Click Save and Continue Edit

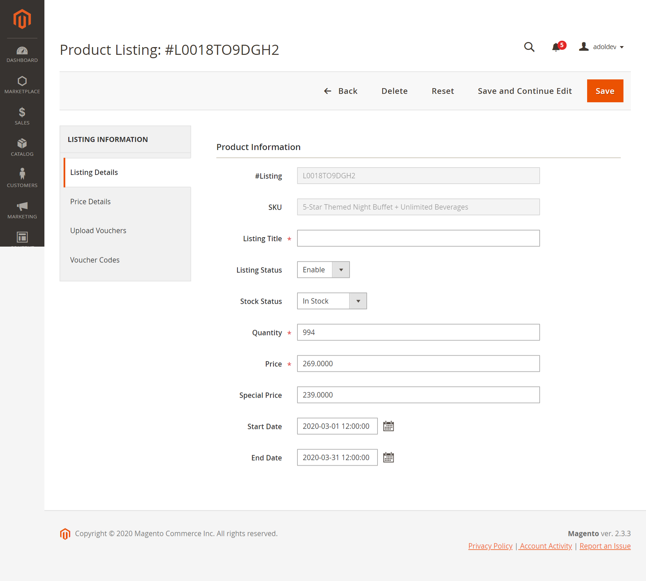tap(525, 91)
